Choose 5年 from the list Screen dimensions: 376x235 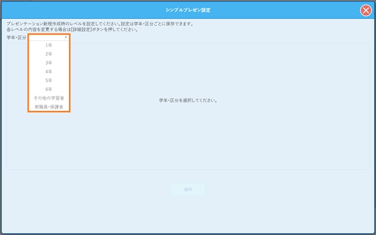point(49,81)
